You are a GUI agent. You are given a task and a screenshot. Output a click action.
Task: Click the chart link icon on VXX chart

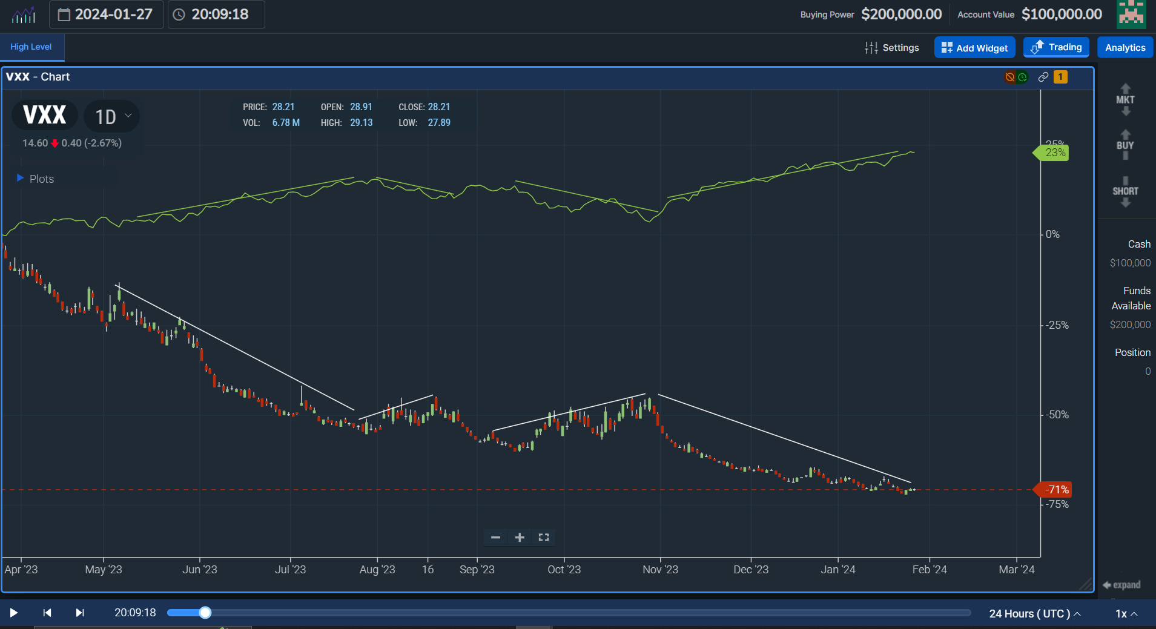pos(1043,77)
